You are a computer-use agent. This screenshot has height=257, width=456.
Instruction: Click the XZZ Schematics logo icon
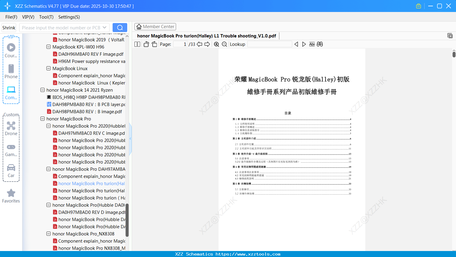pyautogui.click(x=7, y=6)
